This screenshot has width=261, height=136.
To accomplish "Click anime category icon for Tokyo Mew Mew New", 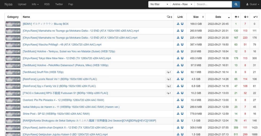I will tap(13, 58).
